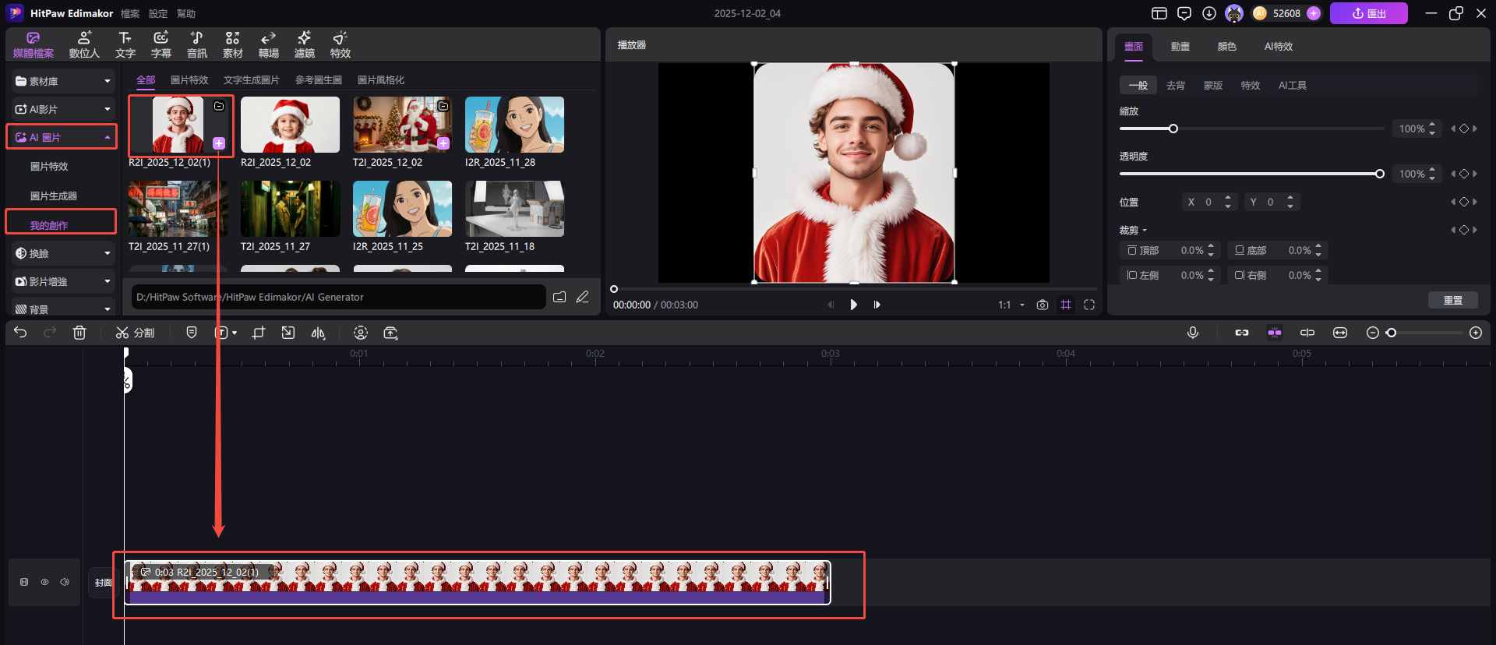Mute the timeline track audio

click(65, 582)
